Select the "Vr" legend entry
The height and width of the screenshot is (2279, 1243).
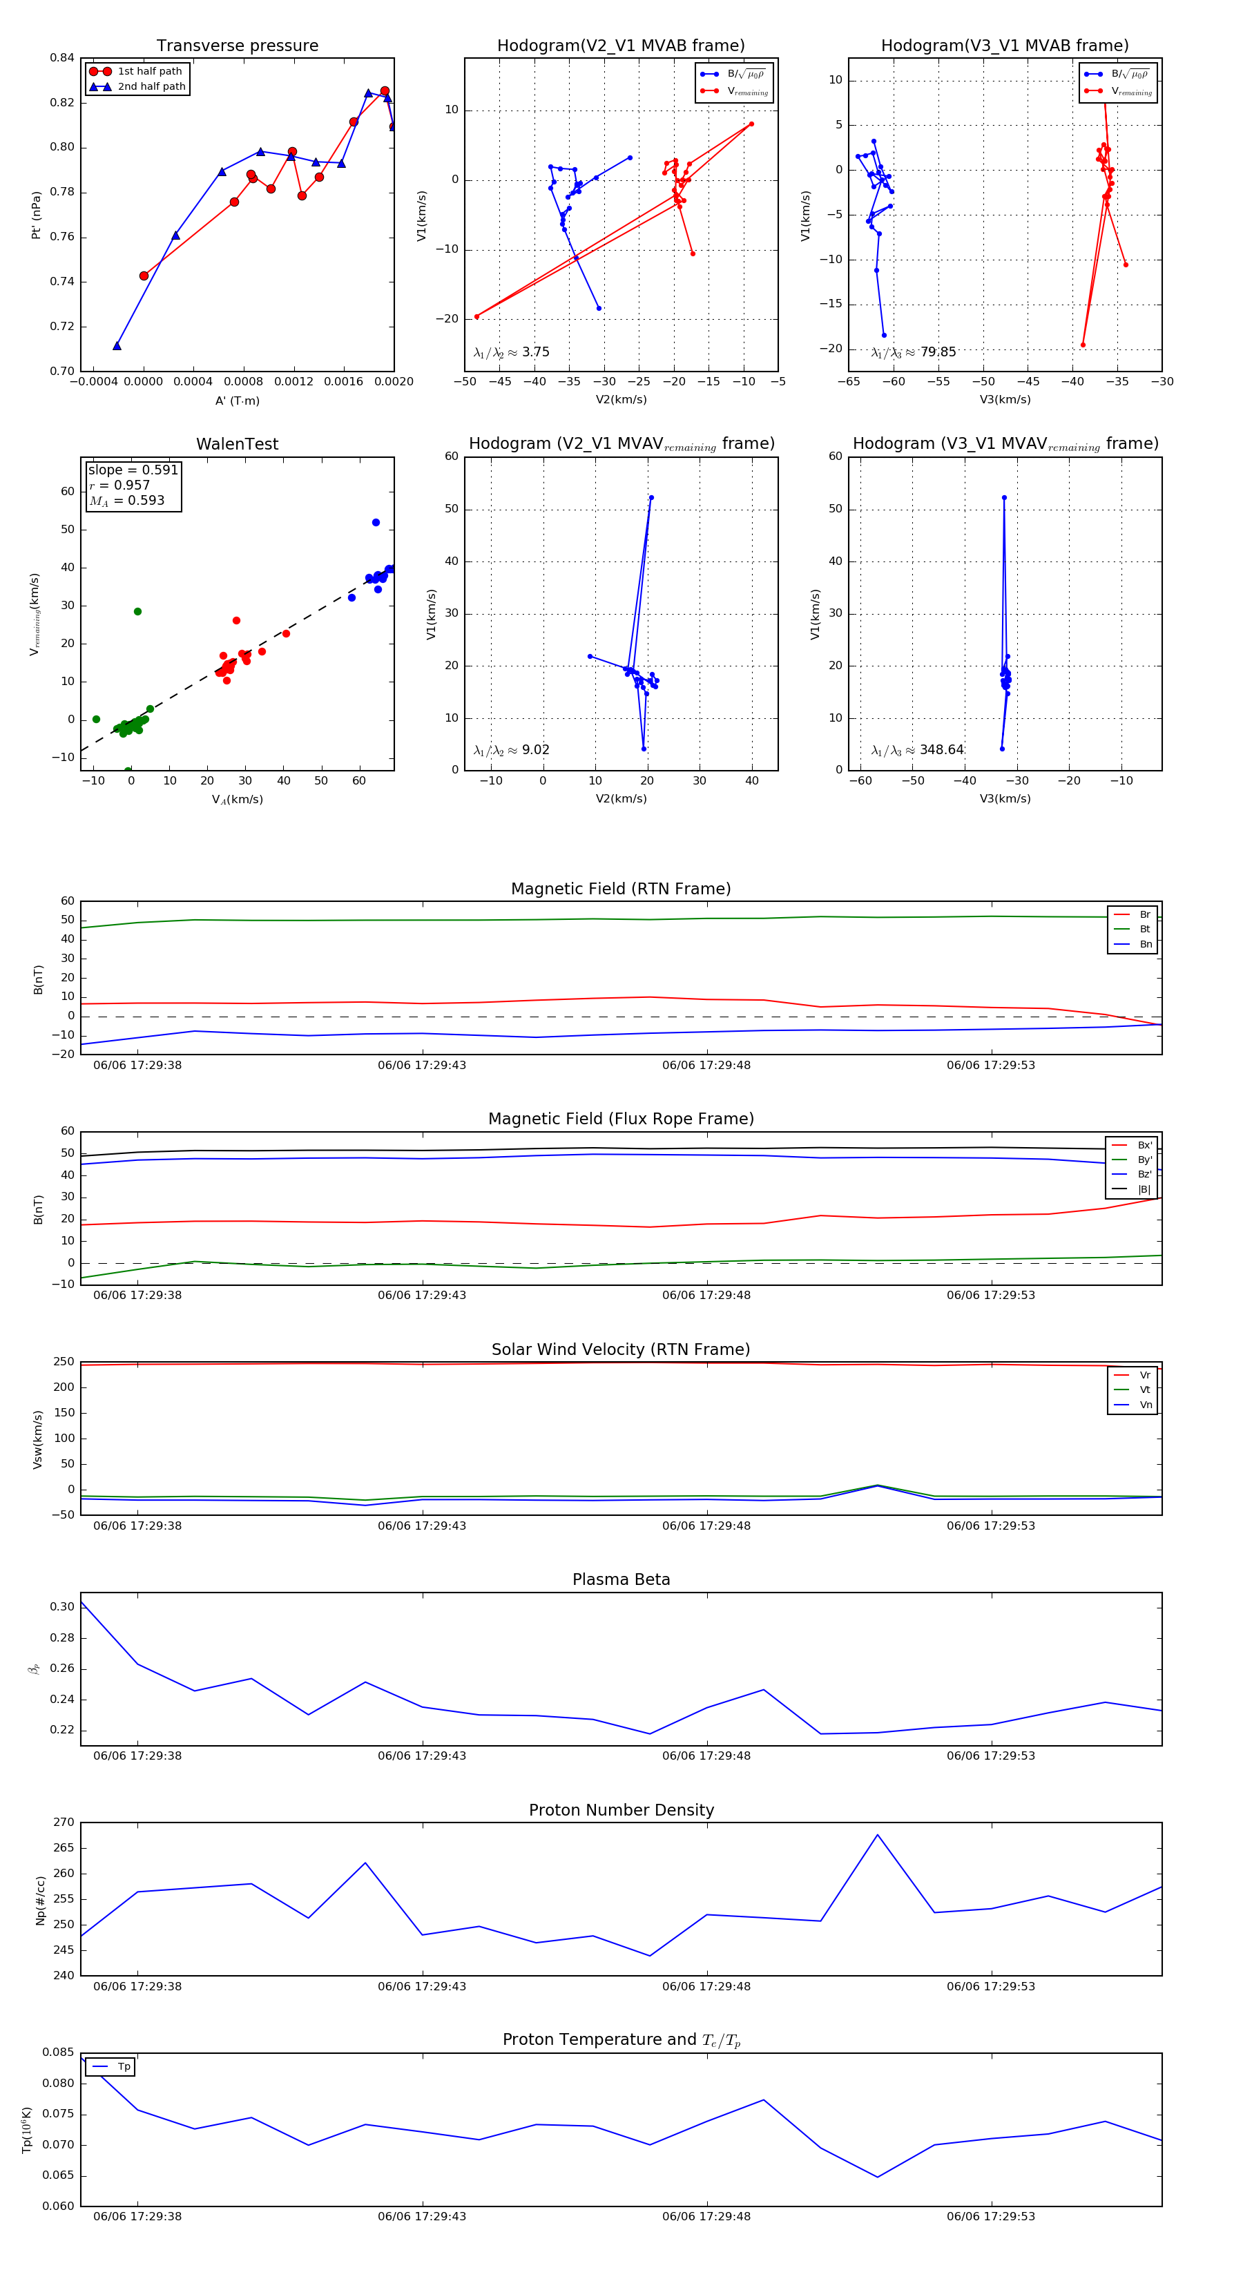[x=1133, y=1375]
